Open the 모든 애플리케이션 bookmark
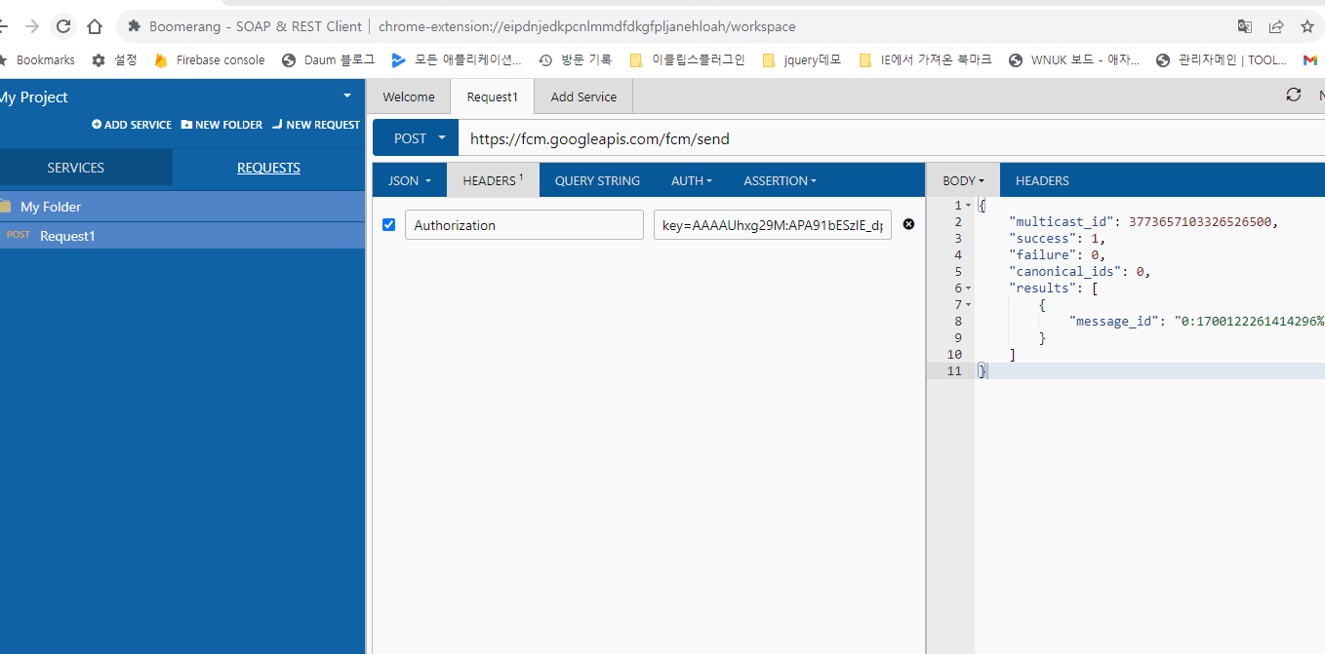1325x654 pixels. [x=457, y=59]
